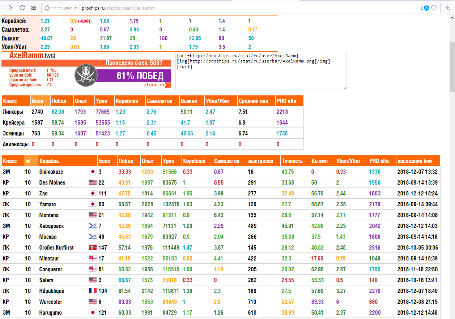
Task: Open the Speed Dial grid icon
Action: [x=34, y=8]
